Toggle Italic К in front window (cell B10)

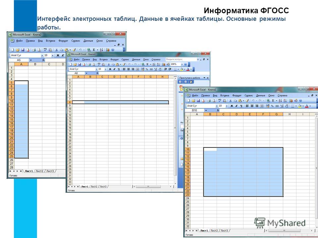coord(237,106)
